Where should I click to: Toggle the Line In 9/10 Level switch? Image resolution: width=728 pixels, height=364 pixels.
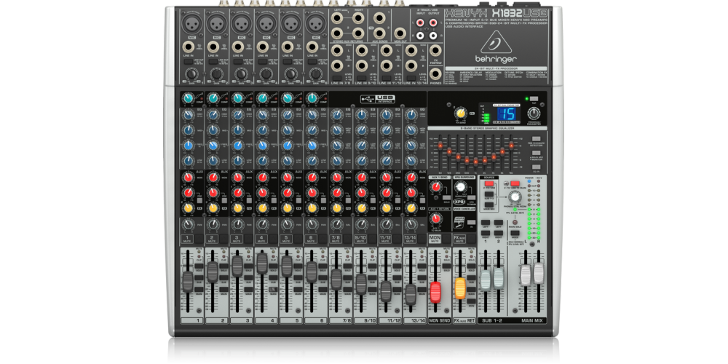click(x=360, y=77)
